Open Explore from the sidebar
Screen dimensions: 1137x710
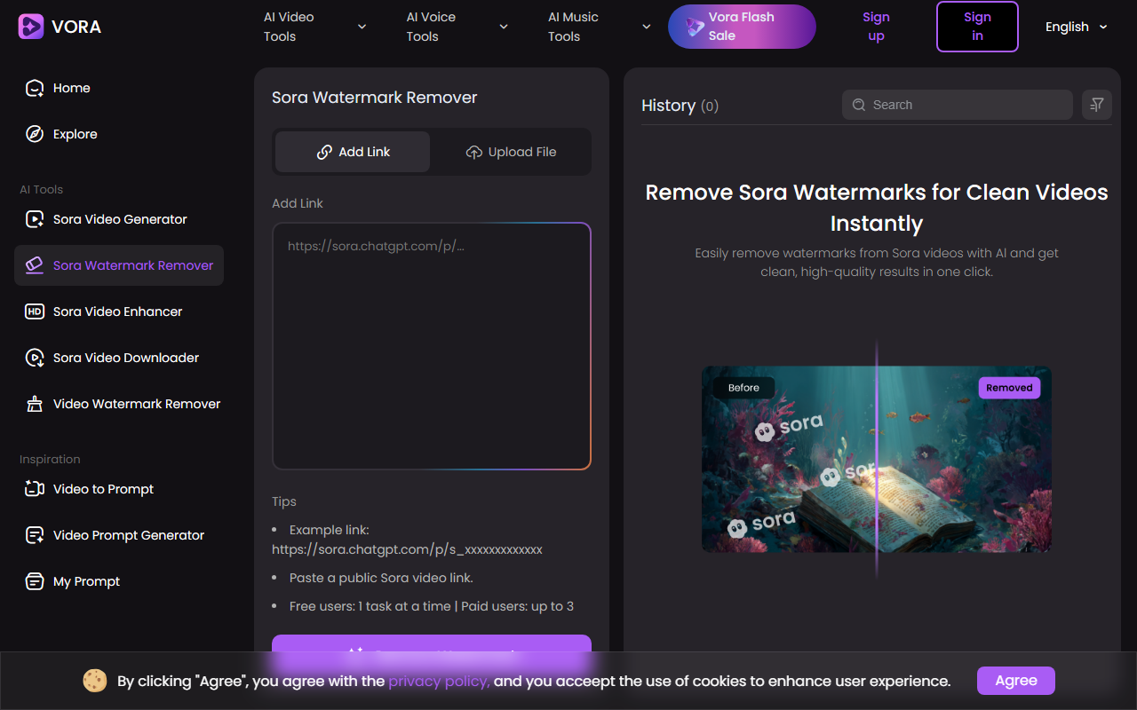pos(119,134)
